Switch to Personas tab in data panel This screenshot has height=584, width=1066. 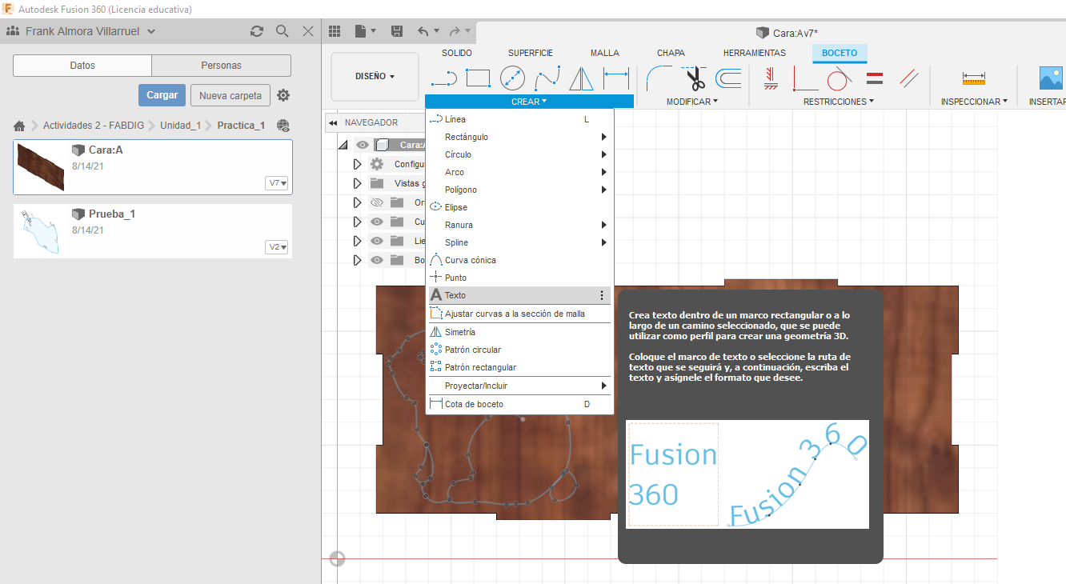point(221,66)
